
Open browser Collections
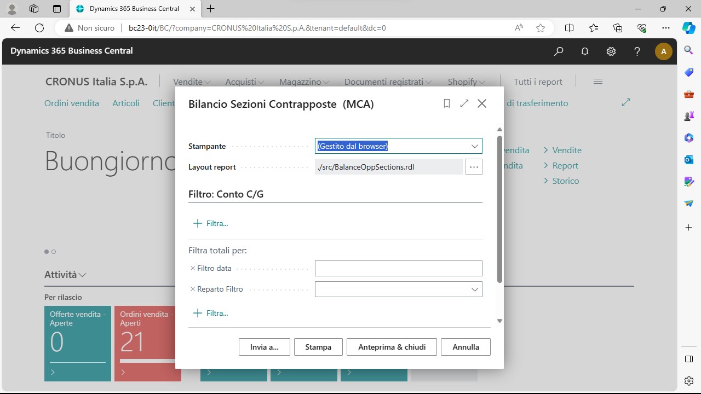click(x=618, y=28)
